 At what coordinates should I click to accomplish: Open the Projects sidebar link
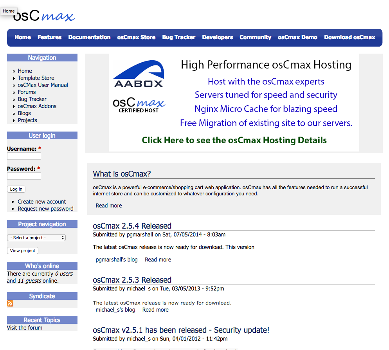coord(27,121)
